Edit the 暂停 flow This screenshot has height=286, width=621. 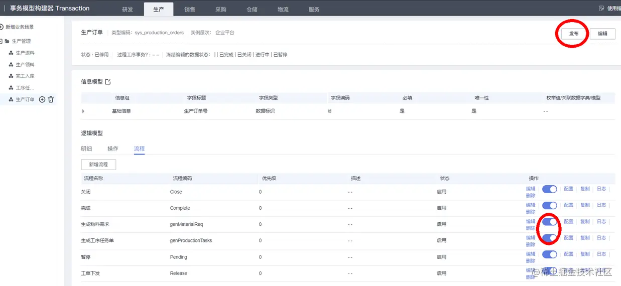pos(531,254)
